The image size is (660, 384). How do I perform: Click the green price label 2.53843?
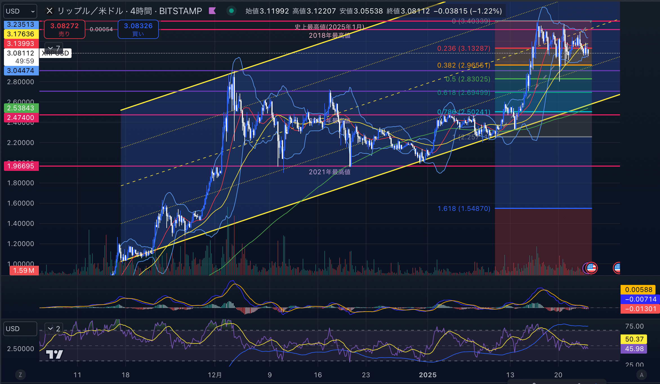21,108
